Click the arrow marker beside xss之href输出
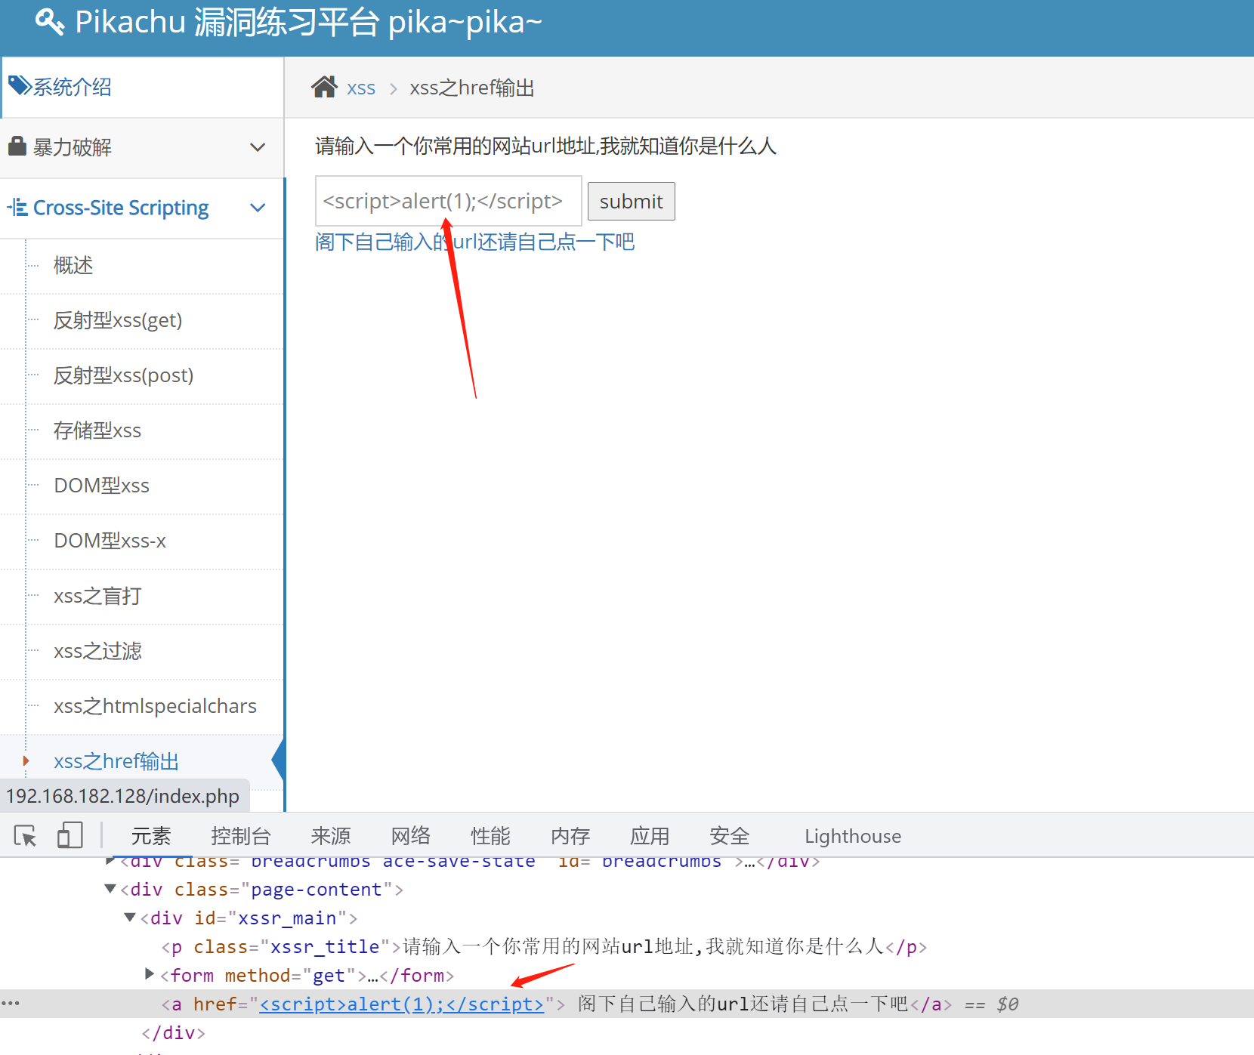 point(26,760)
